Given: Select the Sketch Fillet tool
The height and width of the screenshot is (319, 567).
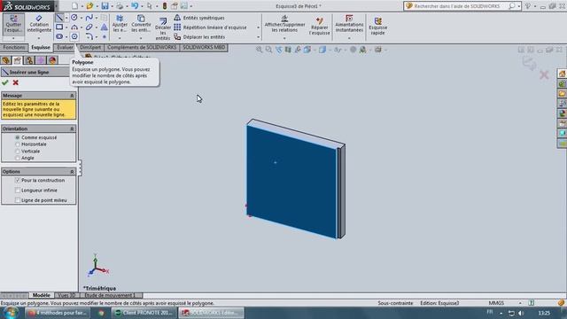Looking at the screenshot, I should pos(89,36).
